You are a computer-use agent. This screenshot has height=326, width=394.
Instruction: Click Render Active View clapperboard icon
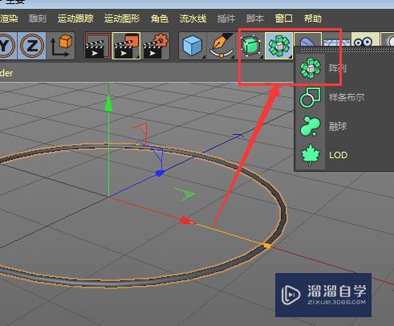tap(97, 46)
